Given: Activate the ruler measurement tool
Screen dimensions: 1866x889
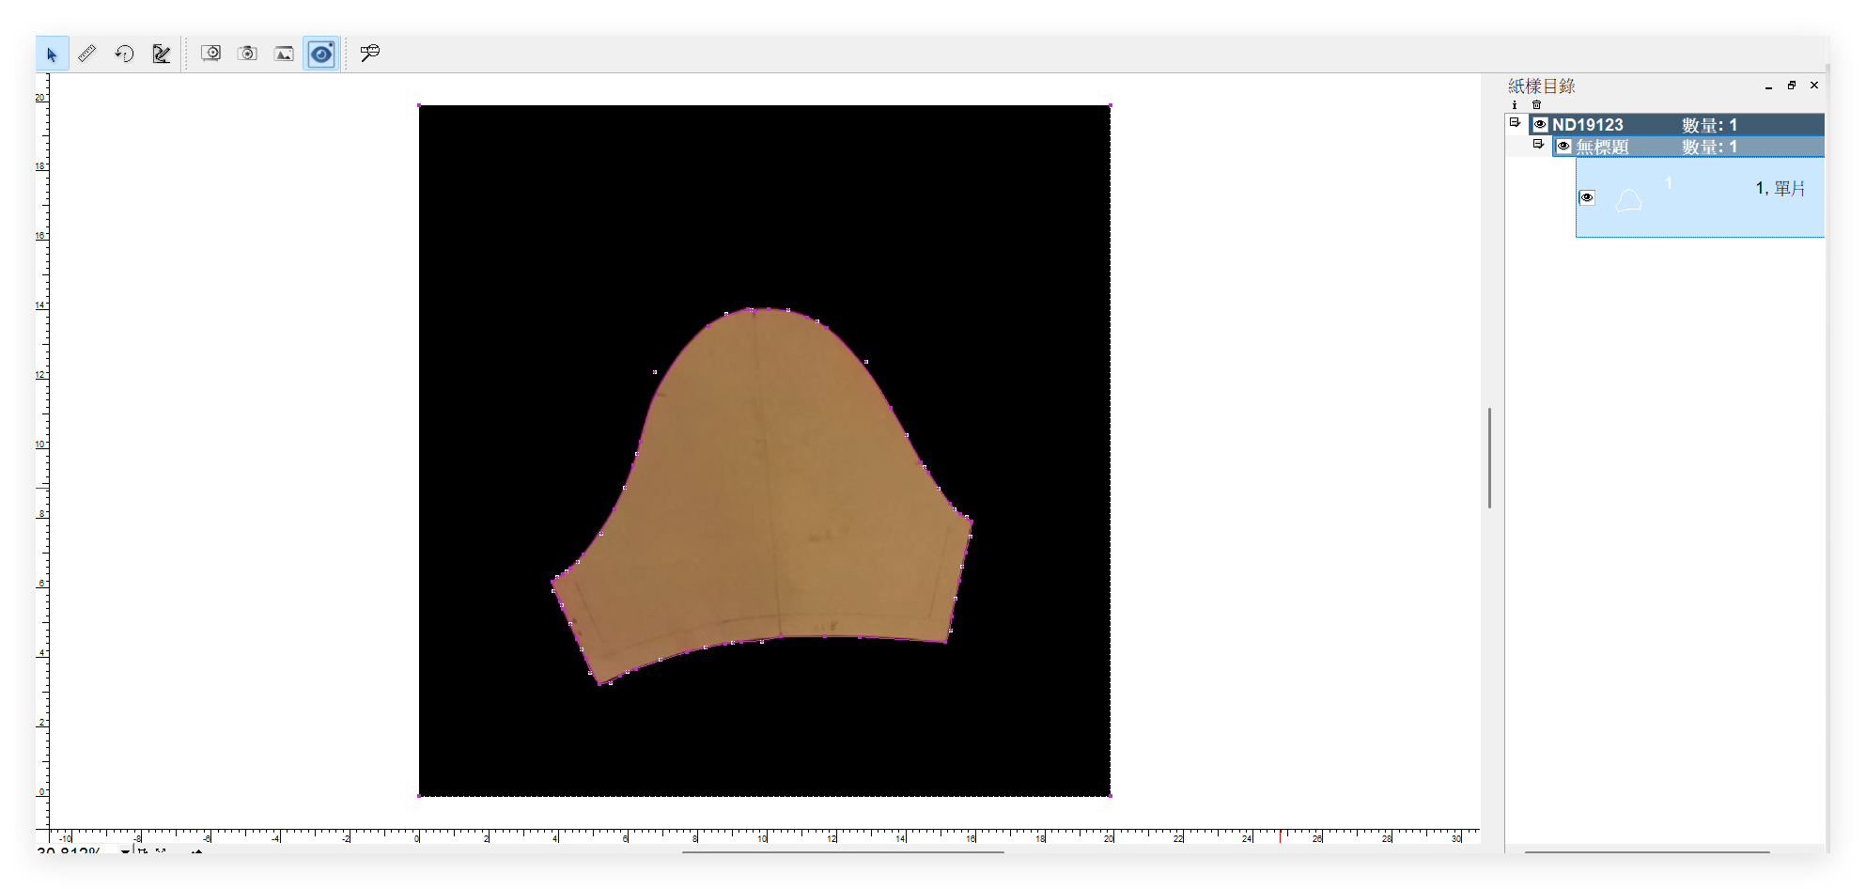Looking at the screenshot, I should coord(87,54).
